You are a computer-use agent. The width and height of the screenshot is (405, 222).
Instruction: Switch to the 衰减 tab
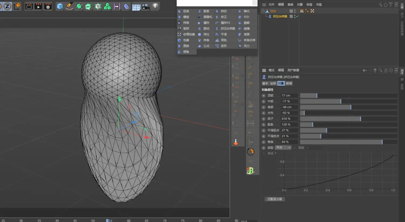point(289,83)
